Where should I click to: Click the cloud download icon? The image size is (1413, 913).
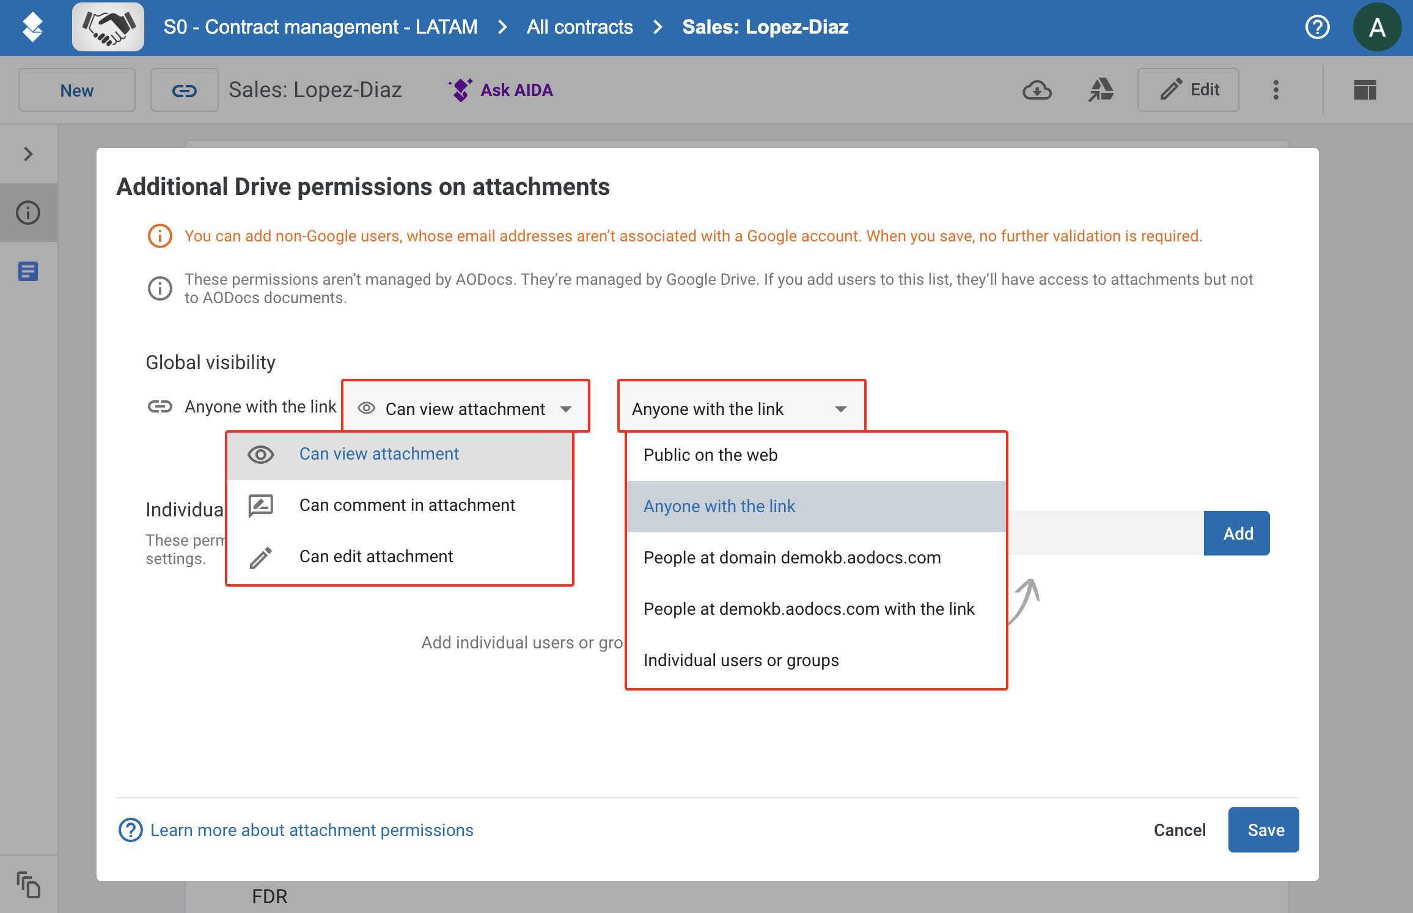tap(1037, 90)
